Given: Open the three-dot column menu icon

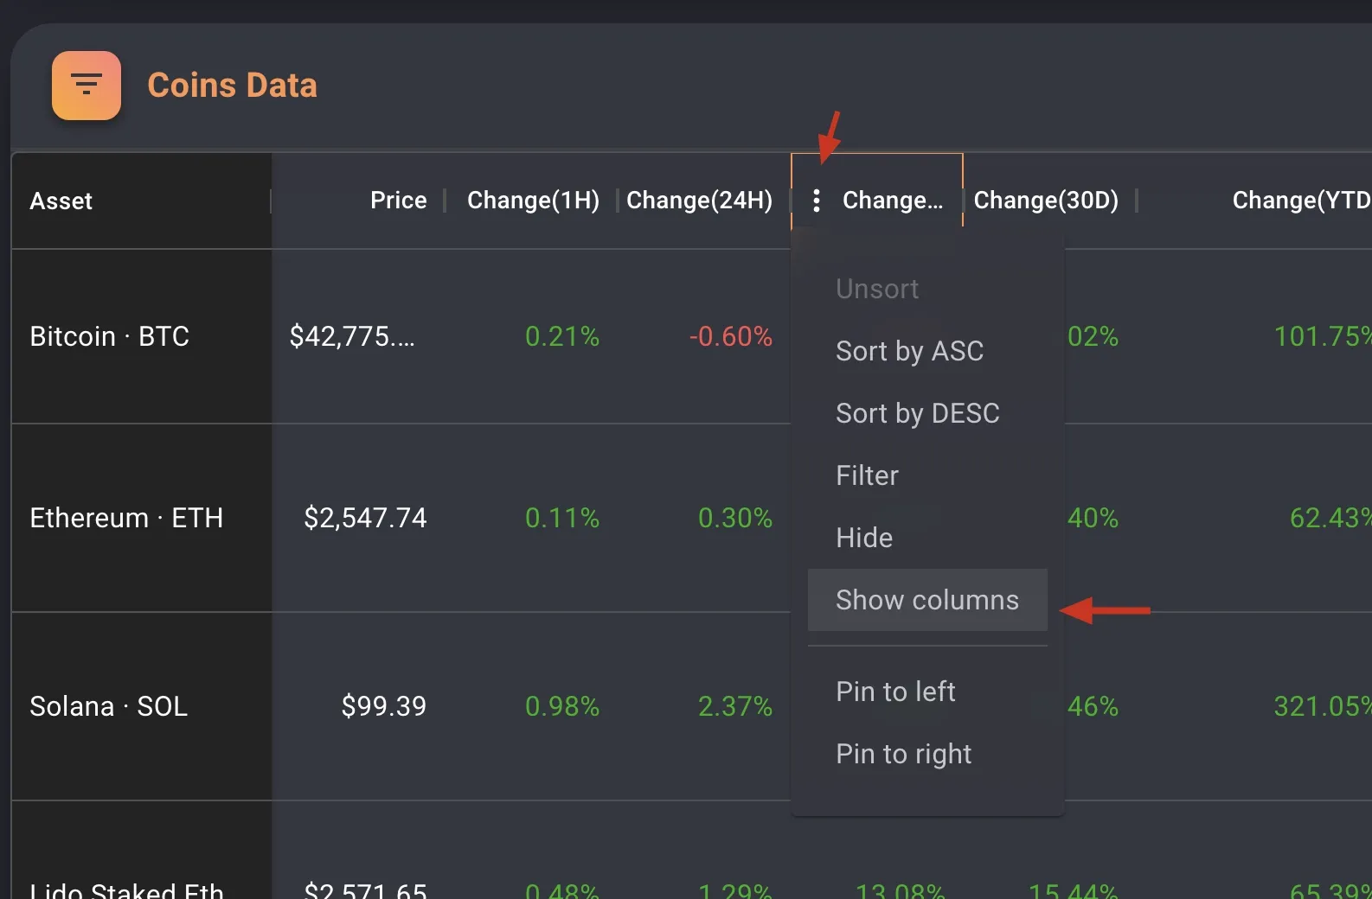Looking at the screenshot, I should coord(816,201).
